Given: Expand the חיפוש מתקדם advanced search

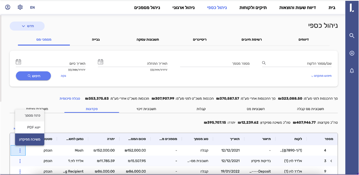Looking at the screenshot, I should [x=321, y=76].
